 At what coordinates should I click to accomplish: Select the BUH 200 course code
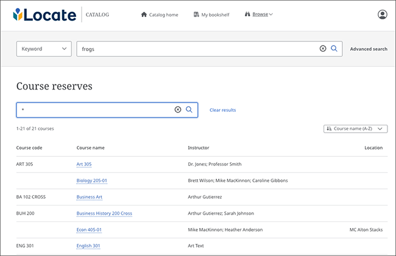pos(25,213)
